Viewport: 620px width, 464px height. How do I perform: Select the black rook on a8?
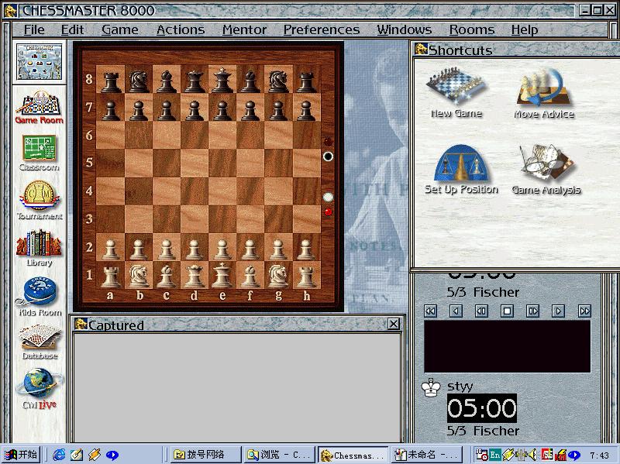(110, 82)
